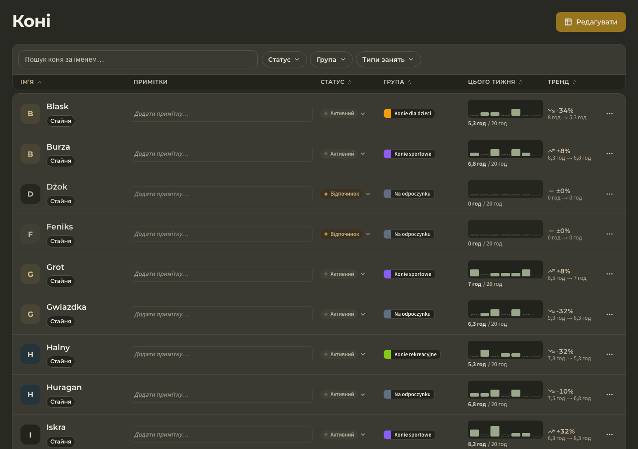Click the Feniks avatar letter F

coord(30,234)
